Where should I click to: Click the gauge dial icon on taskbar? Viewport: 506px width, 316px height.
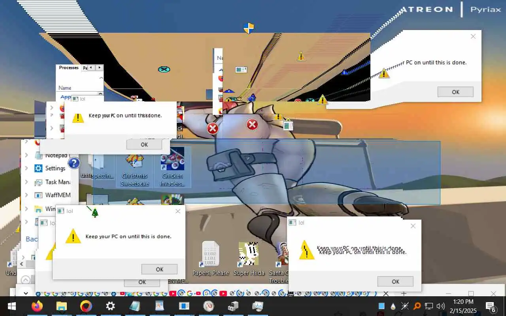[x=208, y=306]
